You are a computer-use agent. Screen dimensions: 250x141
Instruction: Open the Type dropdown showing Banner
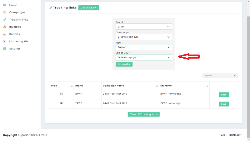(144, 47)
